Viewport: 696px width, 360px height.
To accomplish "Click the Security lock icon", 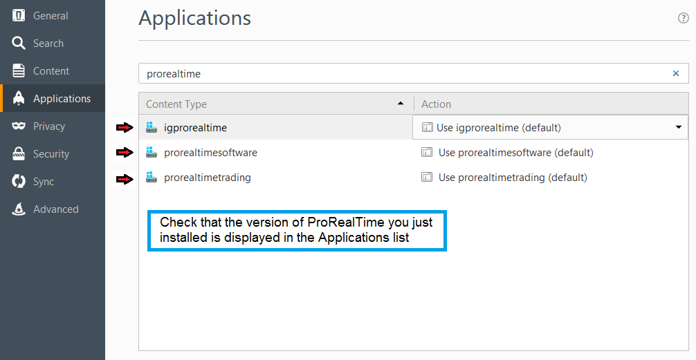I will 19,153.
